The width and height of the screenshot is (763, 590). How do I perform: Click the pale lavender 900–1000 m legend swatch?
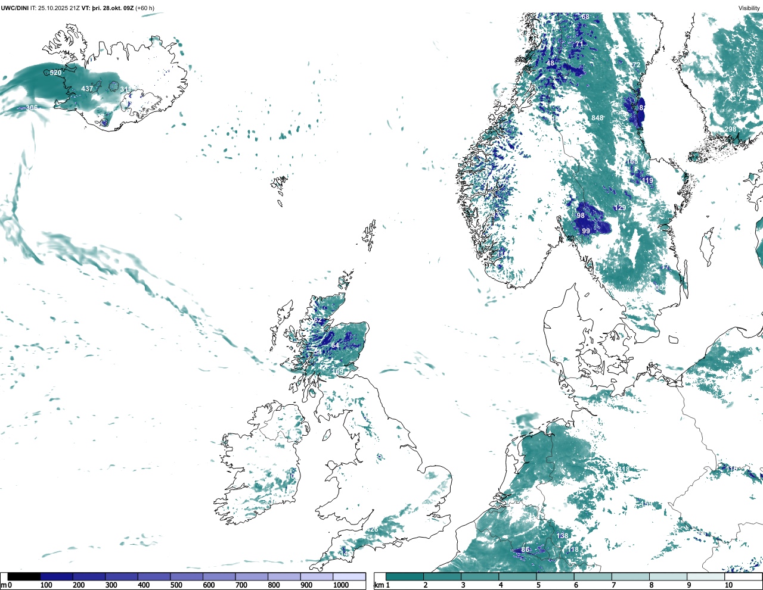click(x=317, y=576)
